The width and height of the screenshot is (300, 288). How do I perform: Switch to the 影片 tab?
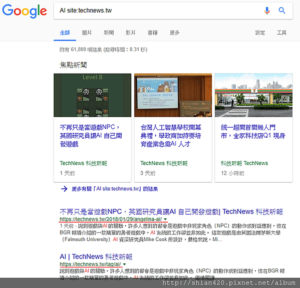pyautogui.click(x=131, y=33)
